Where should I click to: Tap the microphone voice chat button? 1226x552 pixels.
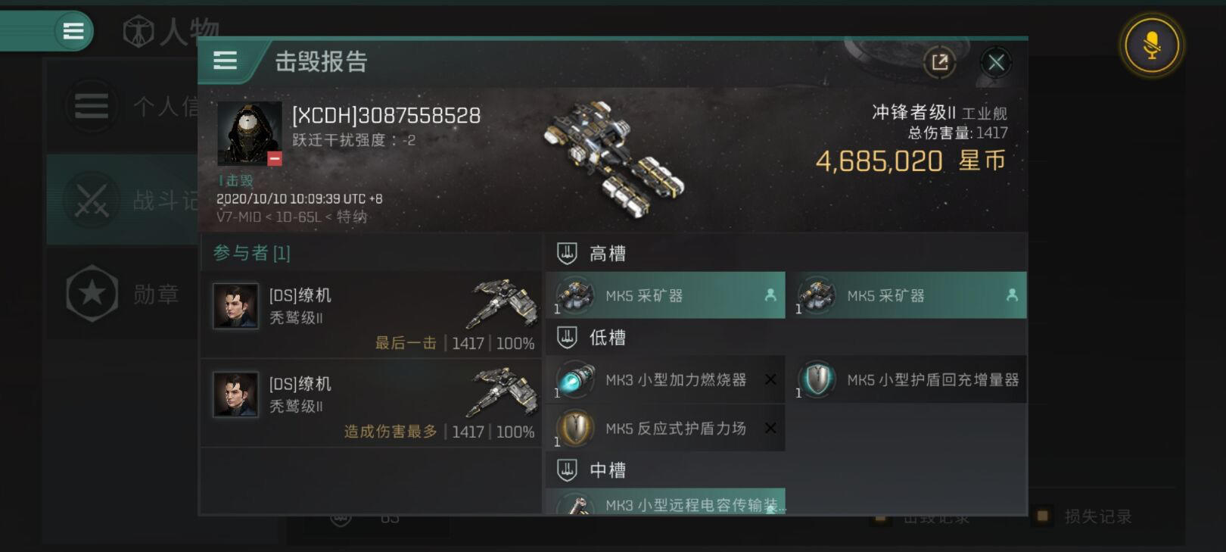click(x=1151, y=45)
